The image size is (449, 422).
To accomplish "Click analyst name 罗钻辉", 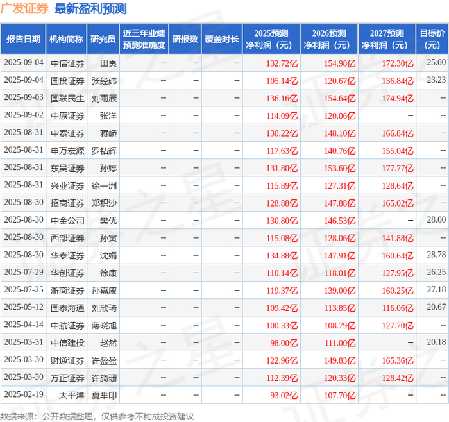I will pyautogui.click(x=104, y=151).
